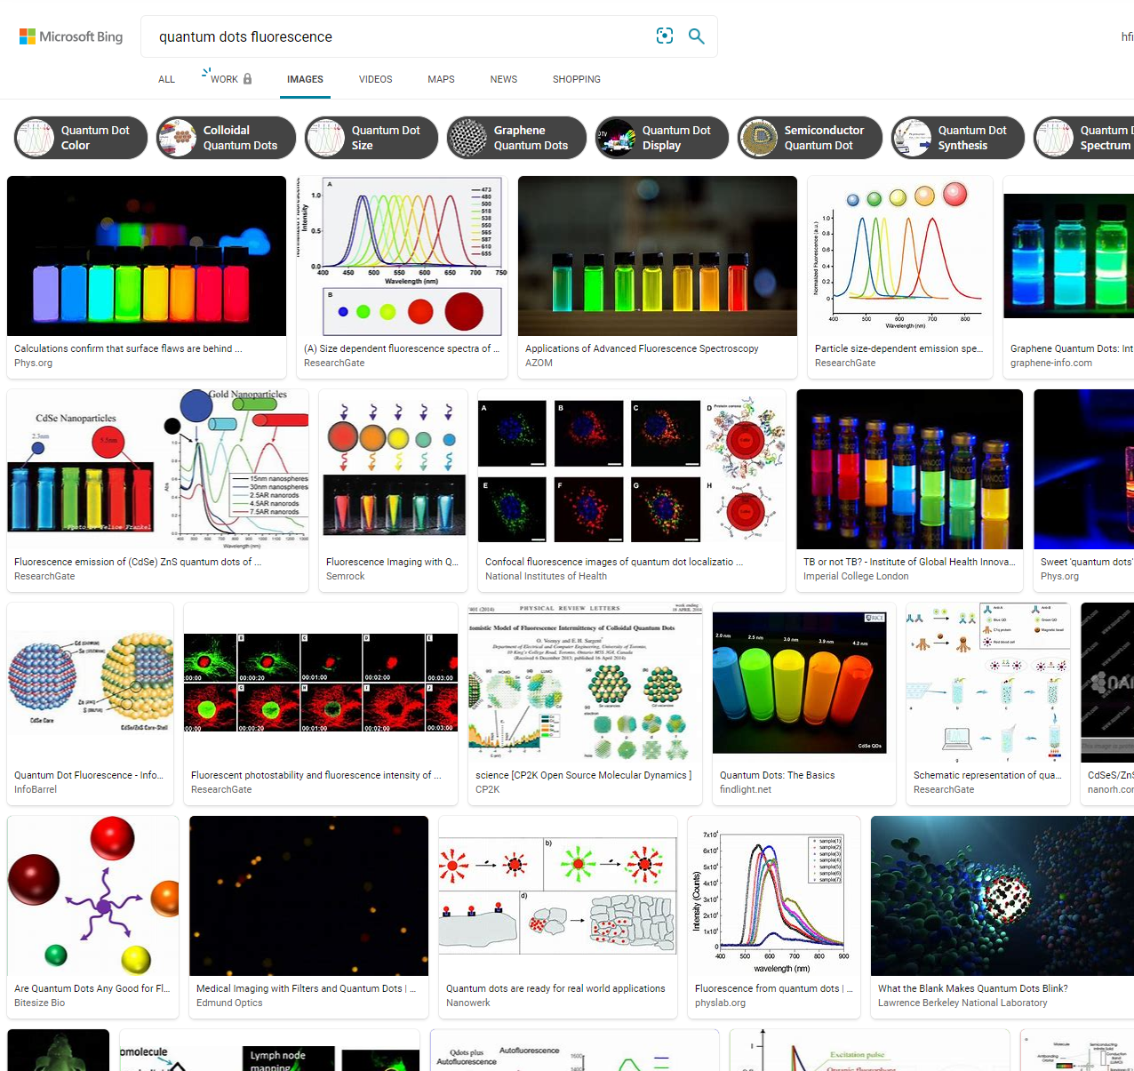Open fluorescent photostability image grid
The image size is (1134, 1071).
[x=321, y=683]
